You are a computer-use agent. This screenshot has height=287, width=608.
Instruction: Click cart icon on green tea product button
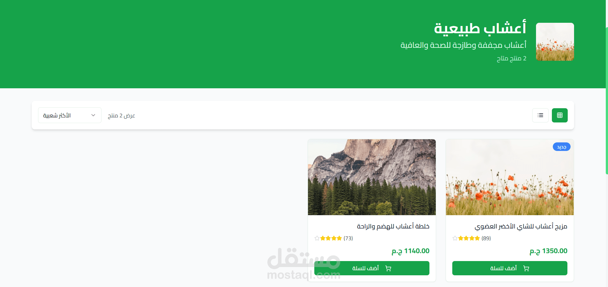point(526,268)
